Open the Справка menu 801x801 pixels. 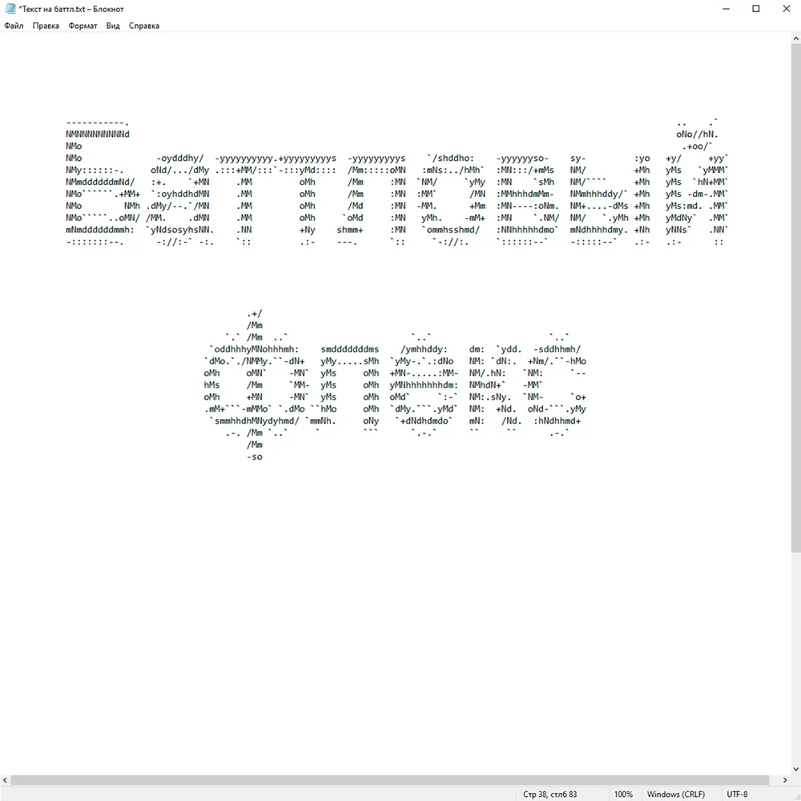[x=144, y=26]
